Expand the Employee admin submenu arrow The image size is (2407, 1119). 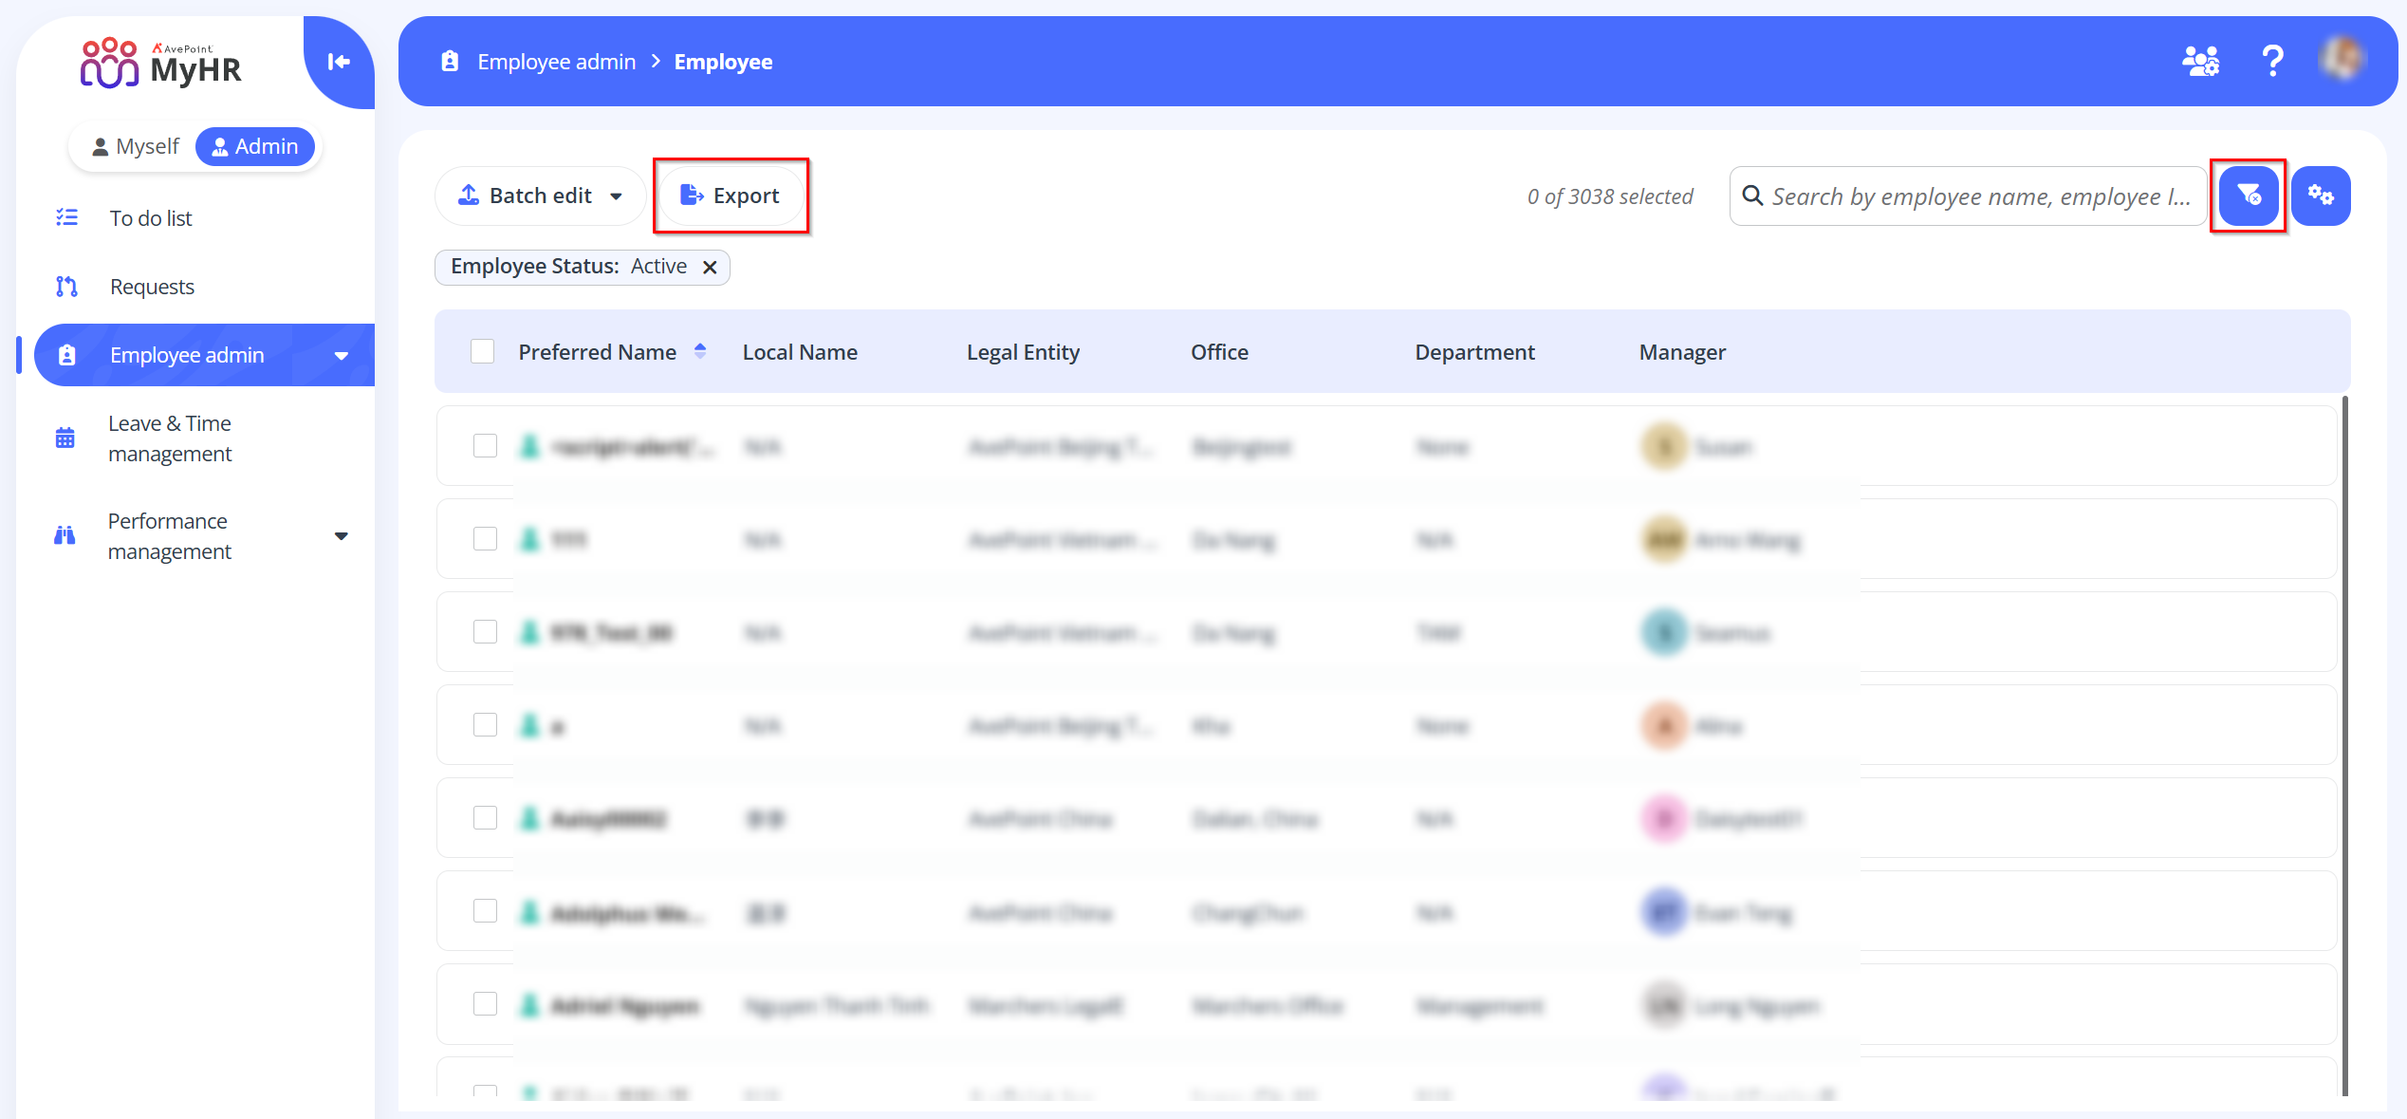pos(342,356)
